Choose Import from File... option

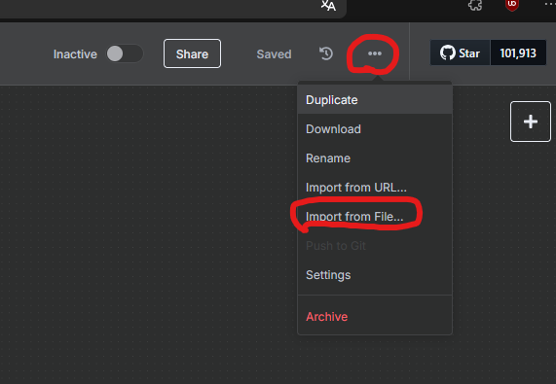click(375, 216)
